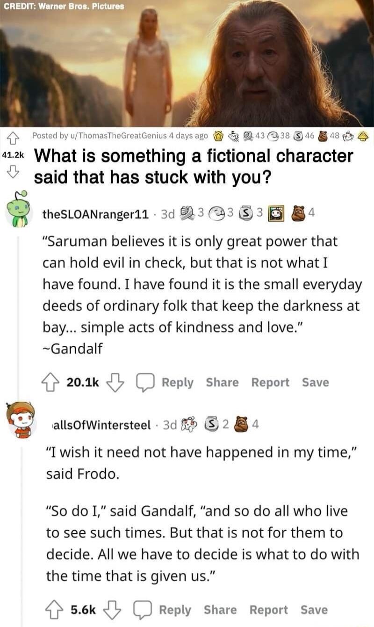Screen dimensions: 374x627
Task: Click the wholesome award showing 38
Action: [x=273, y=137]
